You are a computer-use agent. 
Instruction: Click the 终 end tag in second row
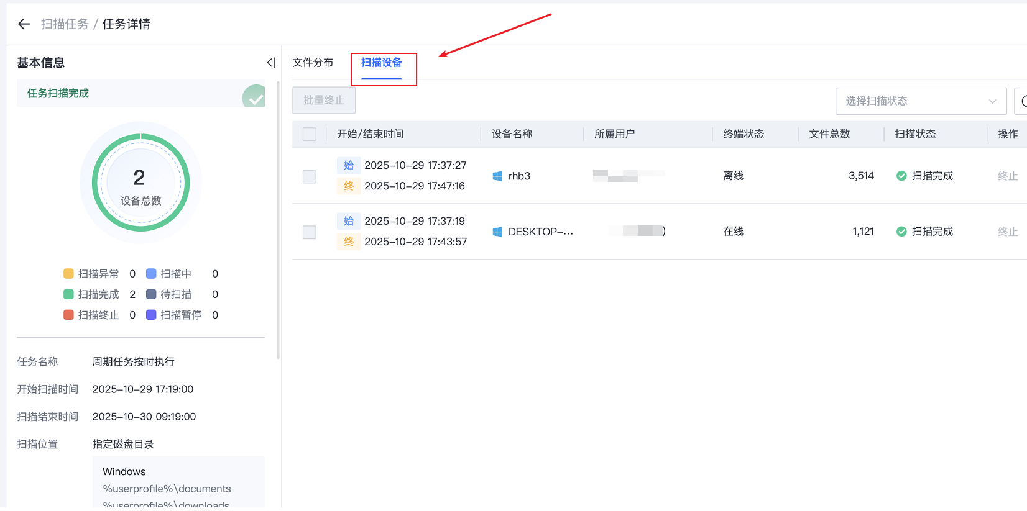pos(349,242)
